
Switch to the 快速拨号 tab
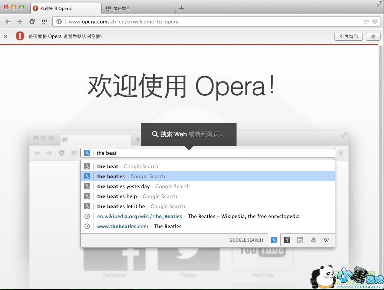point(138,8)
